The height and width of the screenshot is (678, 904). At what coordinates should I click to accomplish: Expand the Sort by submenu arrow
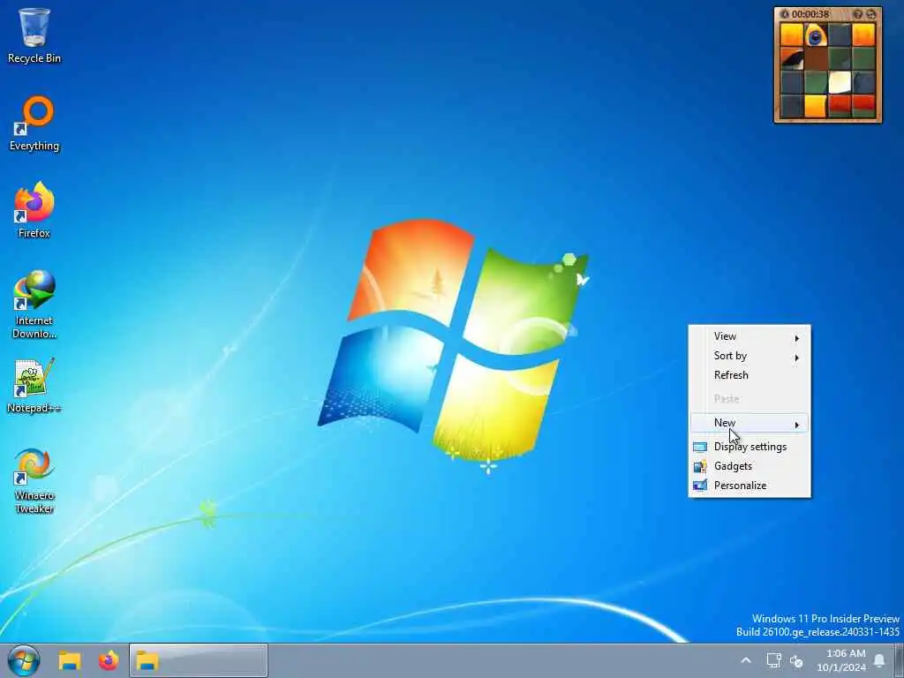click(x=797, y=358)
